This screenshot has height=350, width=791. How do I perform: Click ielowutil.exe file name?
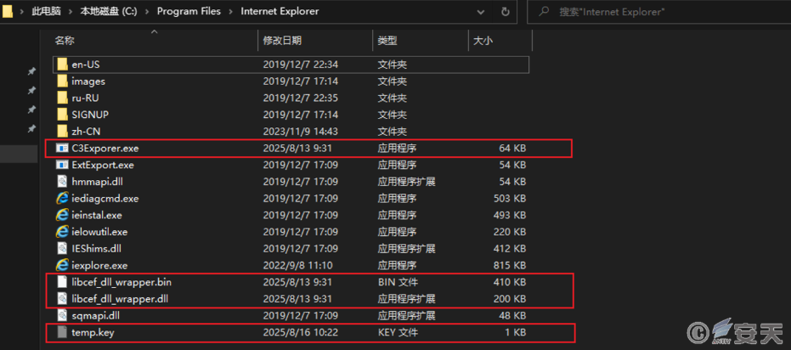tap(99, 232)
